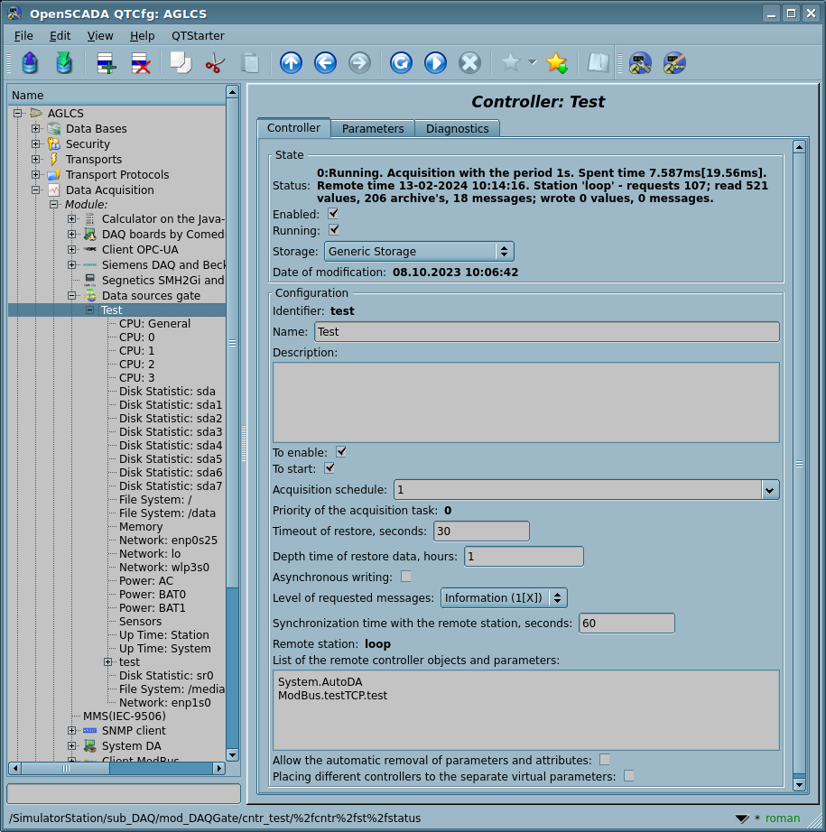Click the Cut scissors icon

coord(215,62)
